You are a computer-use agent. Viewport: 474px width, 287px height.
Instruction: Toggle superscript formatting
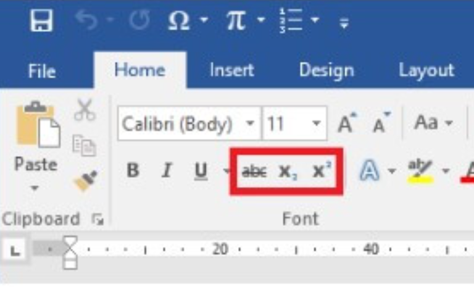[x=322, y=170]
